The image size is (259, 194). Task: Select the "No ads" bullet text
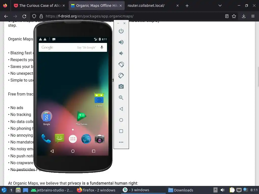(x=17, y=108)
